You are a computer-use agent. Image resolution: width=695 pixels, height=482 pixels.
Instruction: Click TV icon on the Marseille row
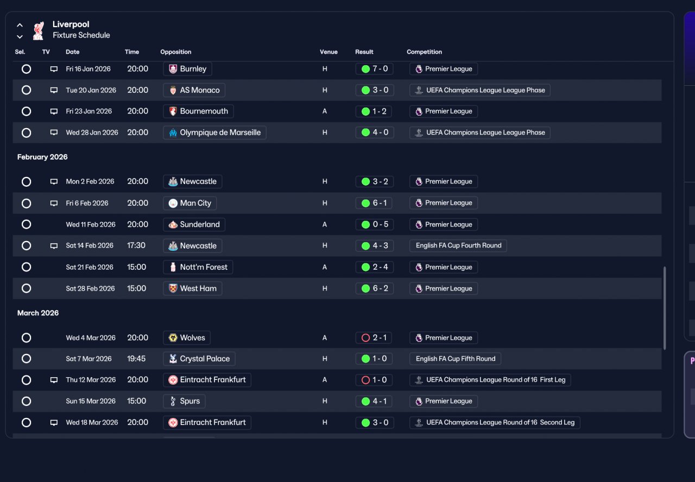[x=54, y=132]
